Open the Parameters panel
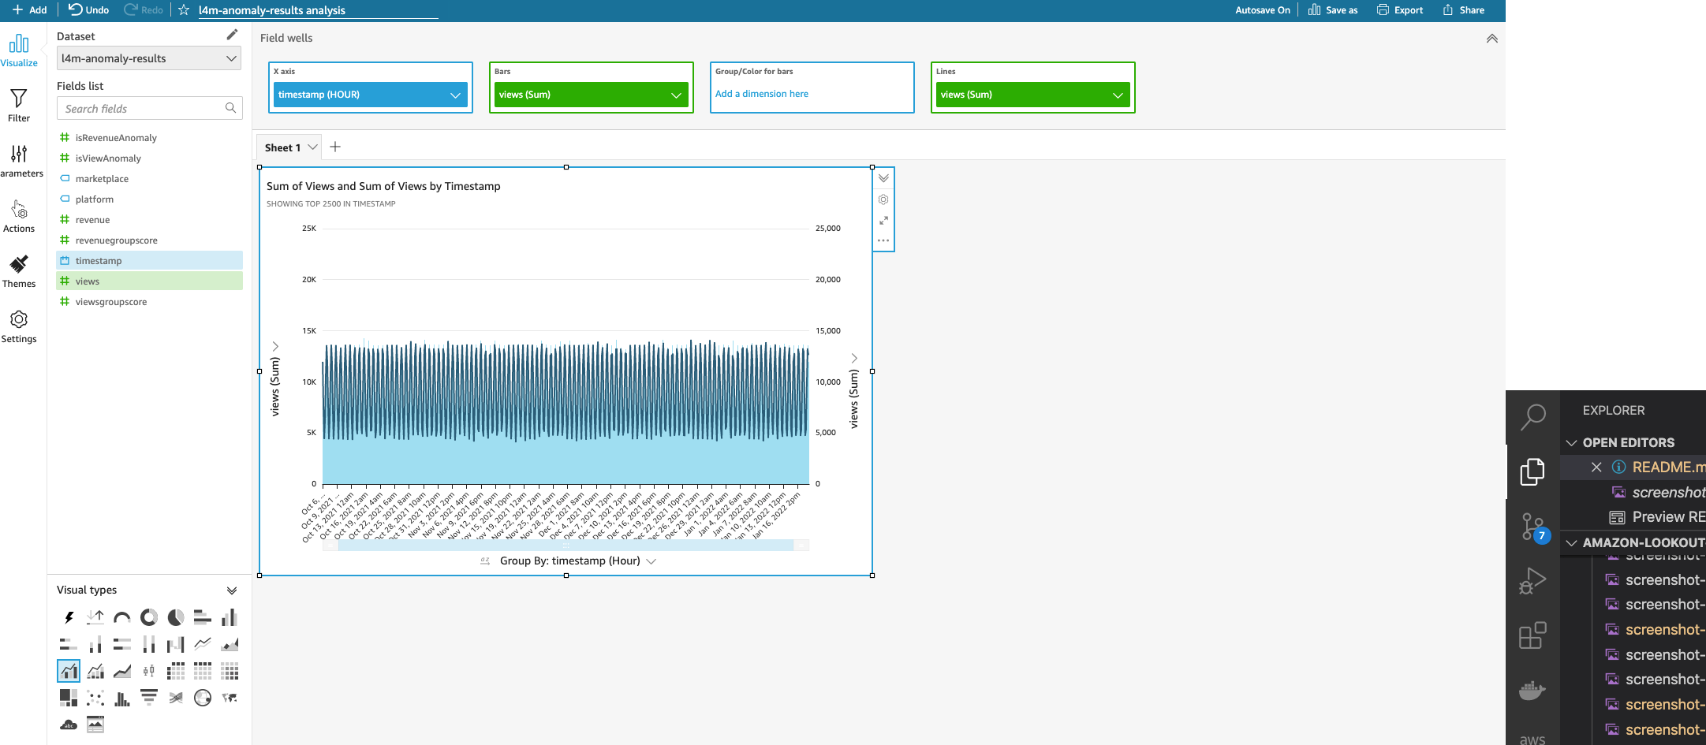 [x=19, y=161]
